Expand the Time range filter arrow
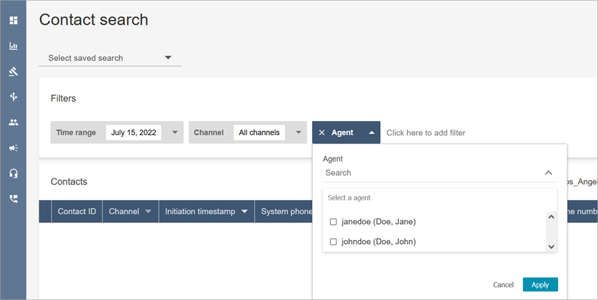 [175, 132]
